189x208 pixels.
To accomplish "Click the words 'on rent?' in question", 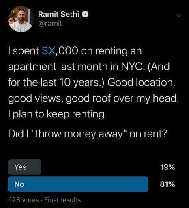I will [148, 134].
